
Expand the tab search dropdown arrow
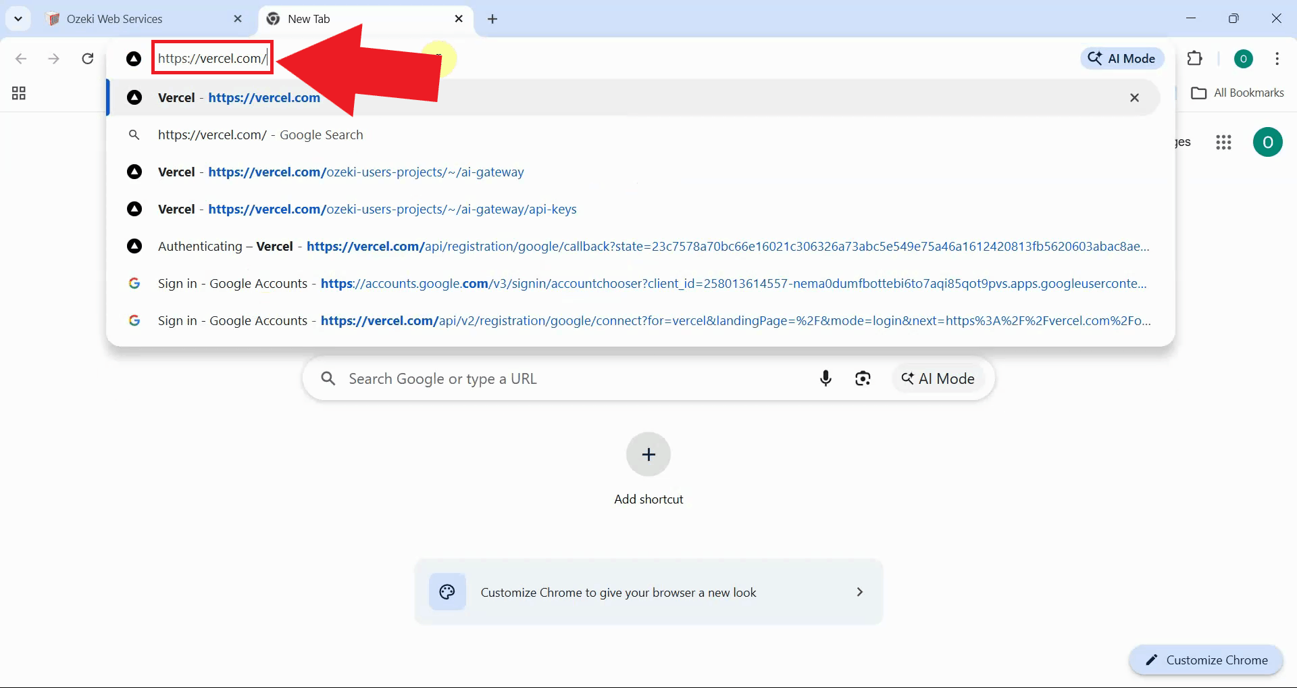(x=18, y=19)
